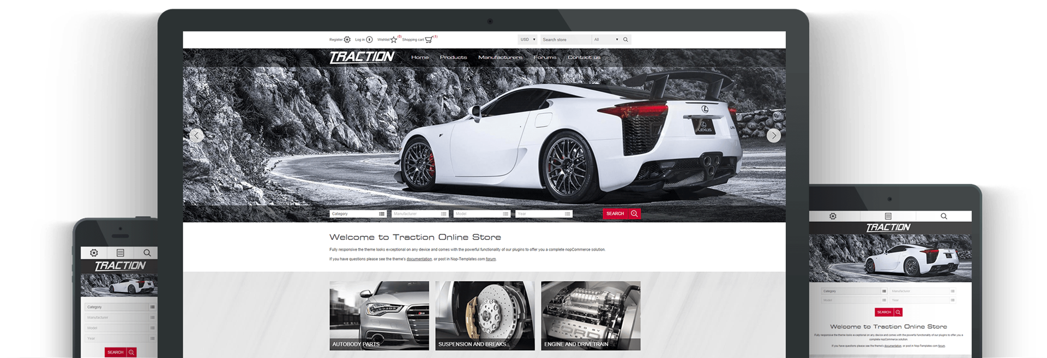Tap the Traction logo on the tablet
The height and width of the screenshot is (358, 1047).
888,227
